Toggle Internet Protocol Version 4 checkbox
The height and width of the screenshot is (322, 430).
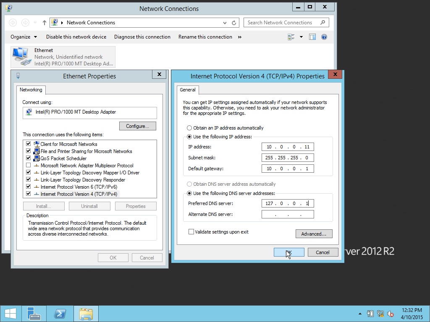(28, 194)
